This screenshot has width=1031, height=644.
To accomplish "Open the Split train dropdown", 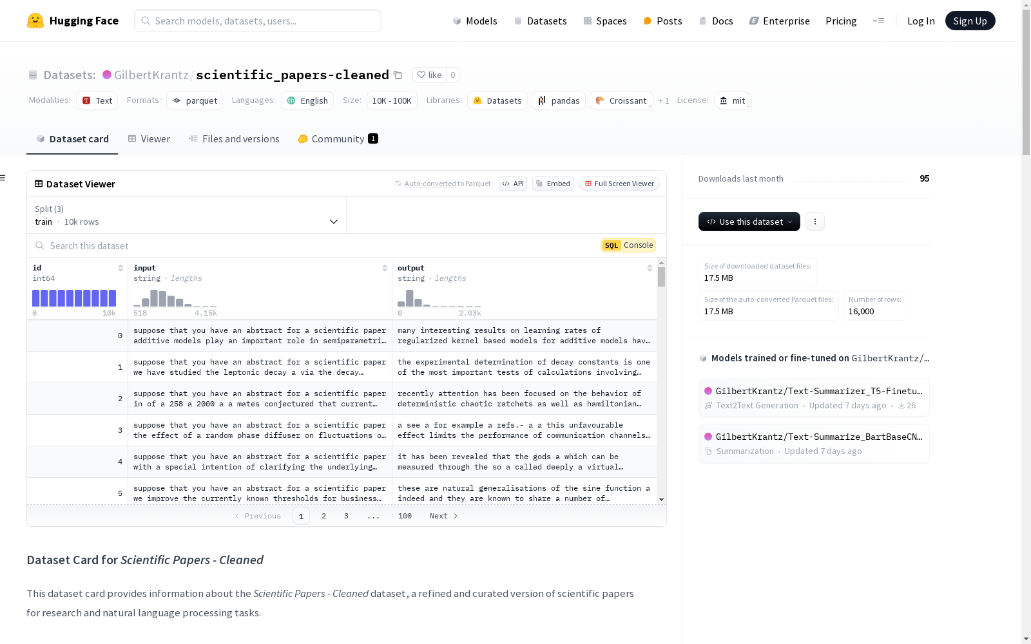I will coord(187,215).
